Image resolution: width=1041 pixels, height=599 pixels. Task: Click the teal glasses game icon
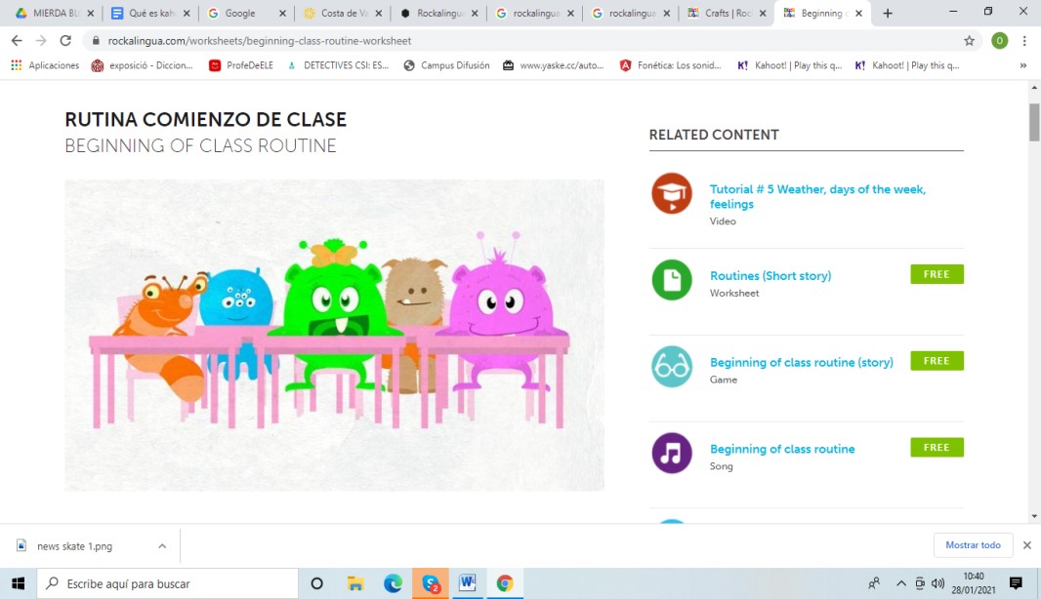[671, 366]
